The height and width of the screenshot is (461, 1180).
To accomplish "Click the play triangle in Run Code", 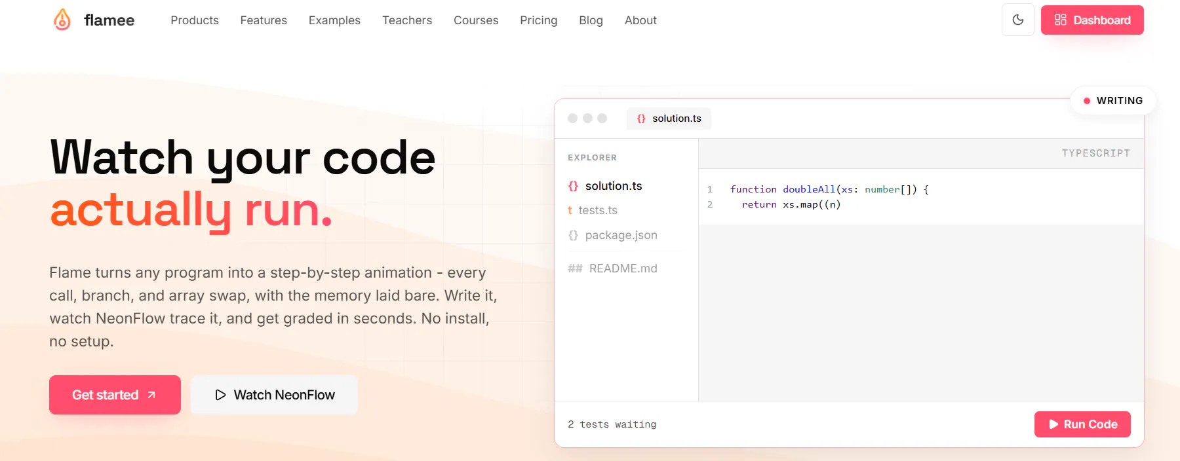I will click(1053, 424).
